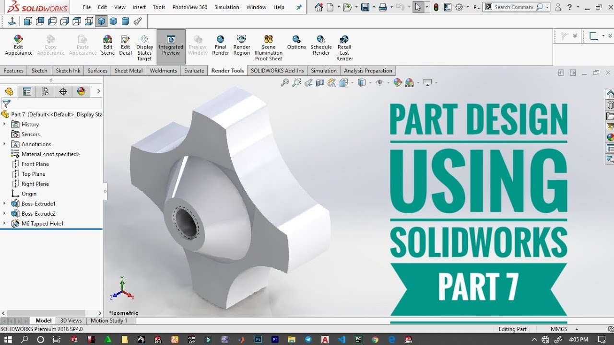Image resolution: width=614 pixels, height=345 pixels.
Task: Toggle the highlighted shaded display style cube
Action: tap(101, 21)
